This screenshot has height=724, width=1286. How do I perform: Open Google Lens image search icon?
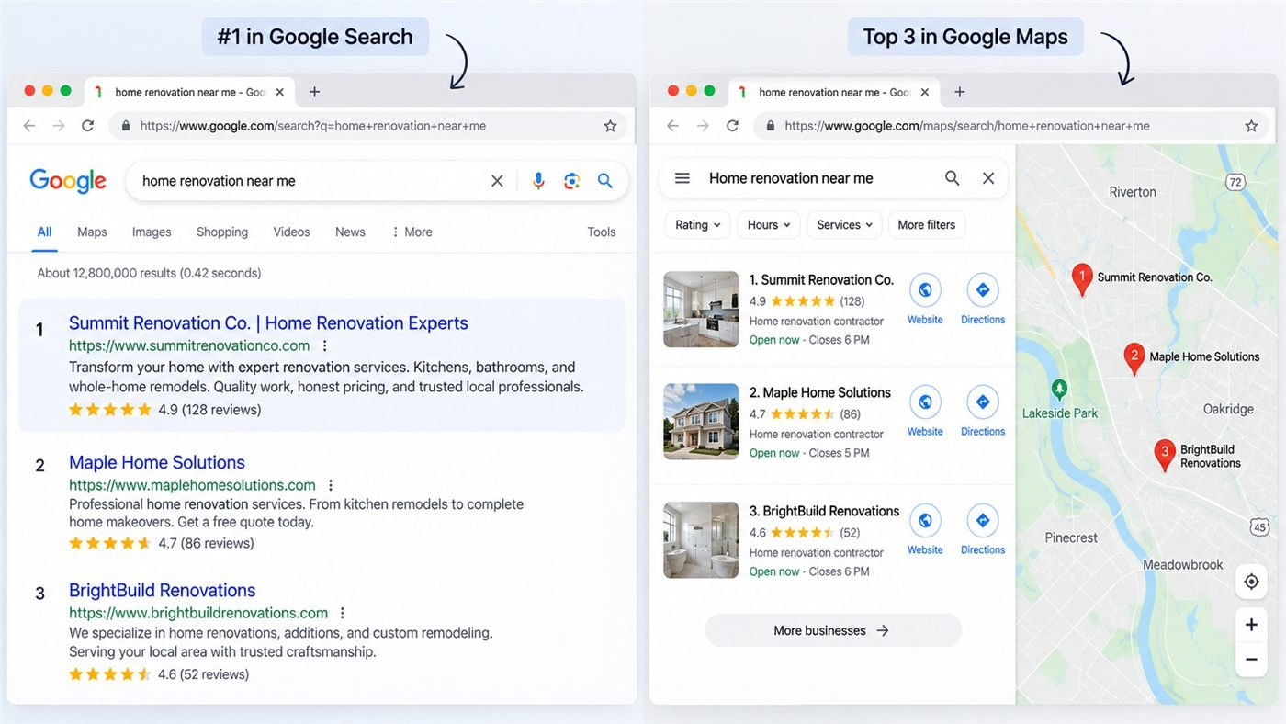(x=571, y=181)
